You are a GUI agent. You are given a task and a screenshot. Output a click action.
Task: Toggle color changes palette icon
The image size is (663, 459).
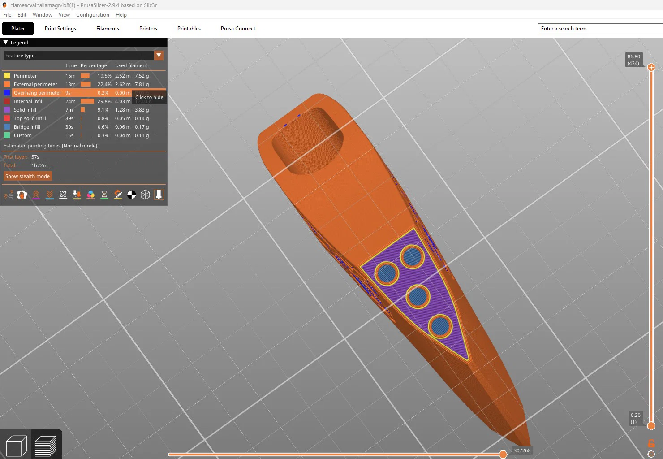[90, 195]
